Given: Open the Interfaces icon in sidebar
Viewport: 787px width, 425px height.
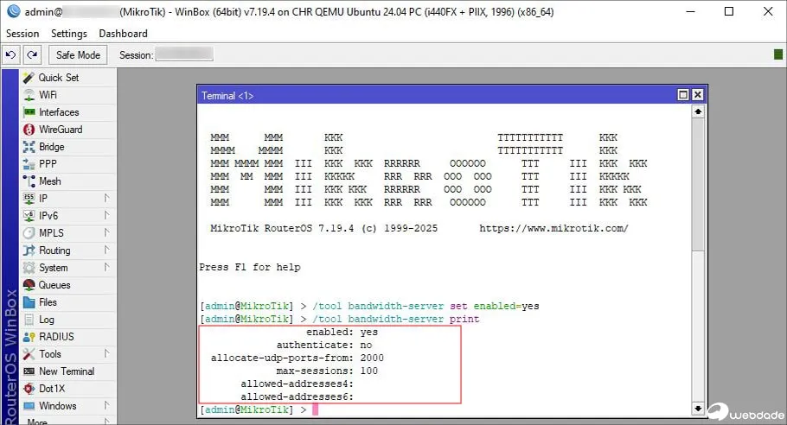Looking at the screenshot, I should pos(29,112).
